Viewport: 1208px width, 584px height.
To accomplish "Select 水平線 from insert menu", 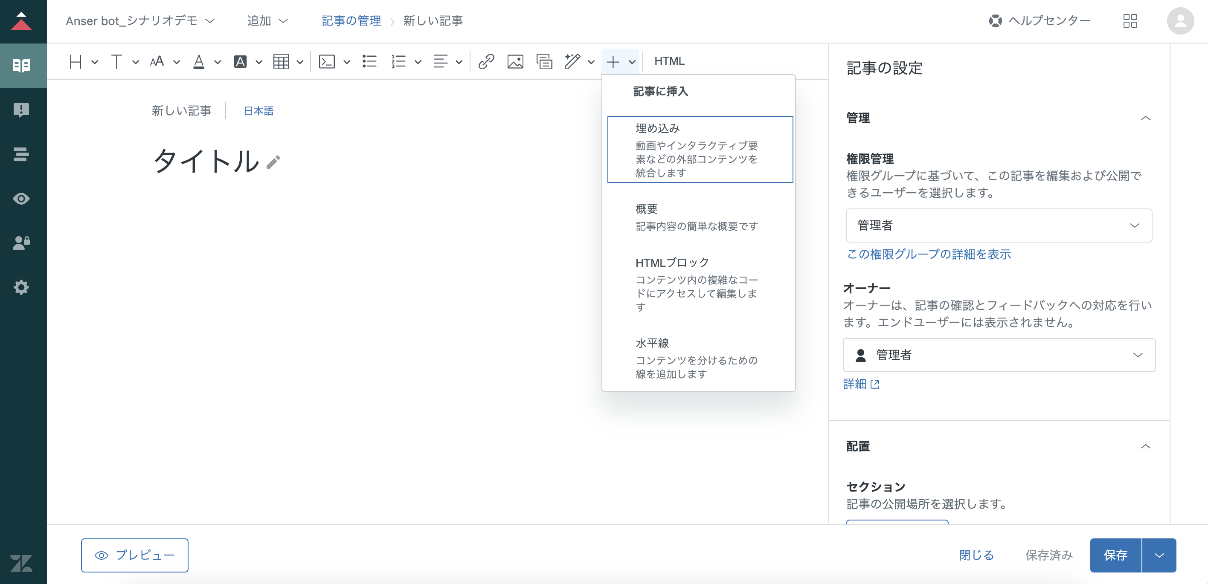I will (x=700, y=358).
